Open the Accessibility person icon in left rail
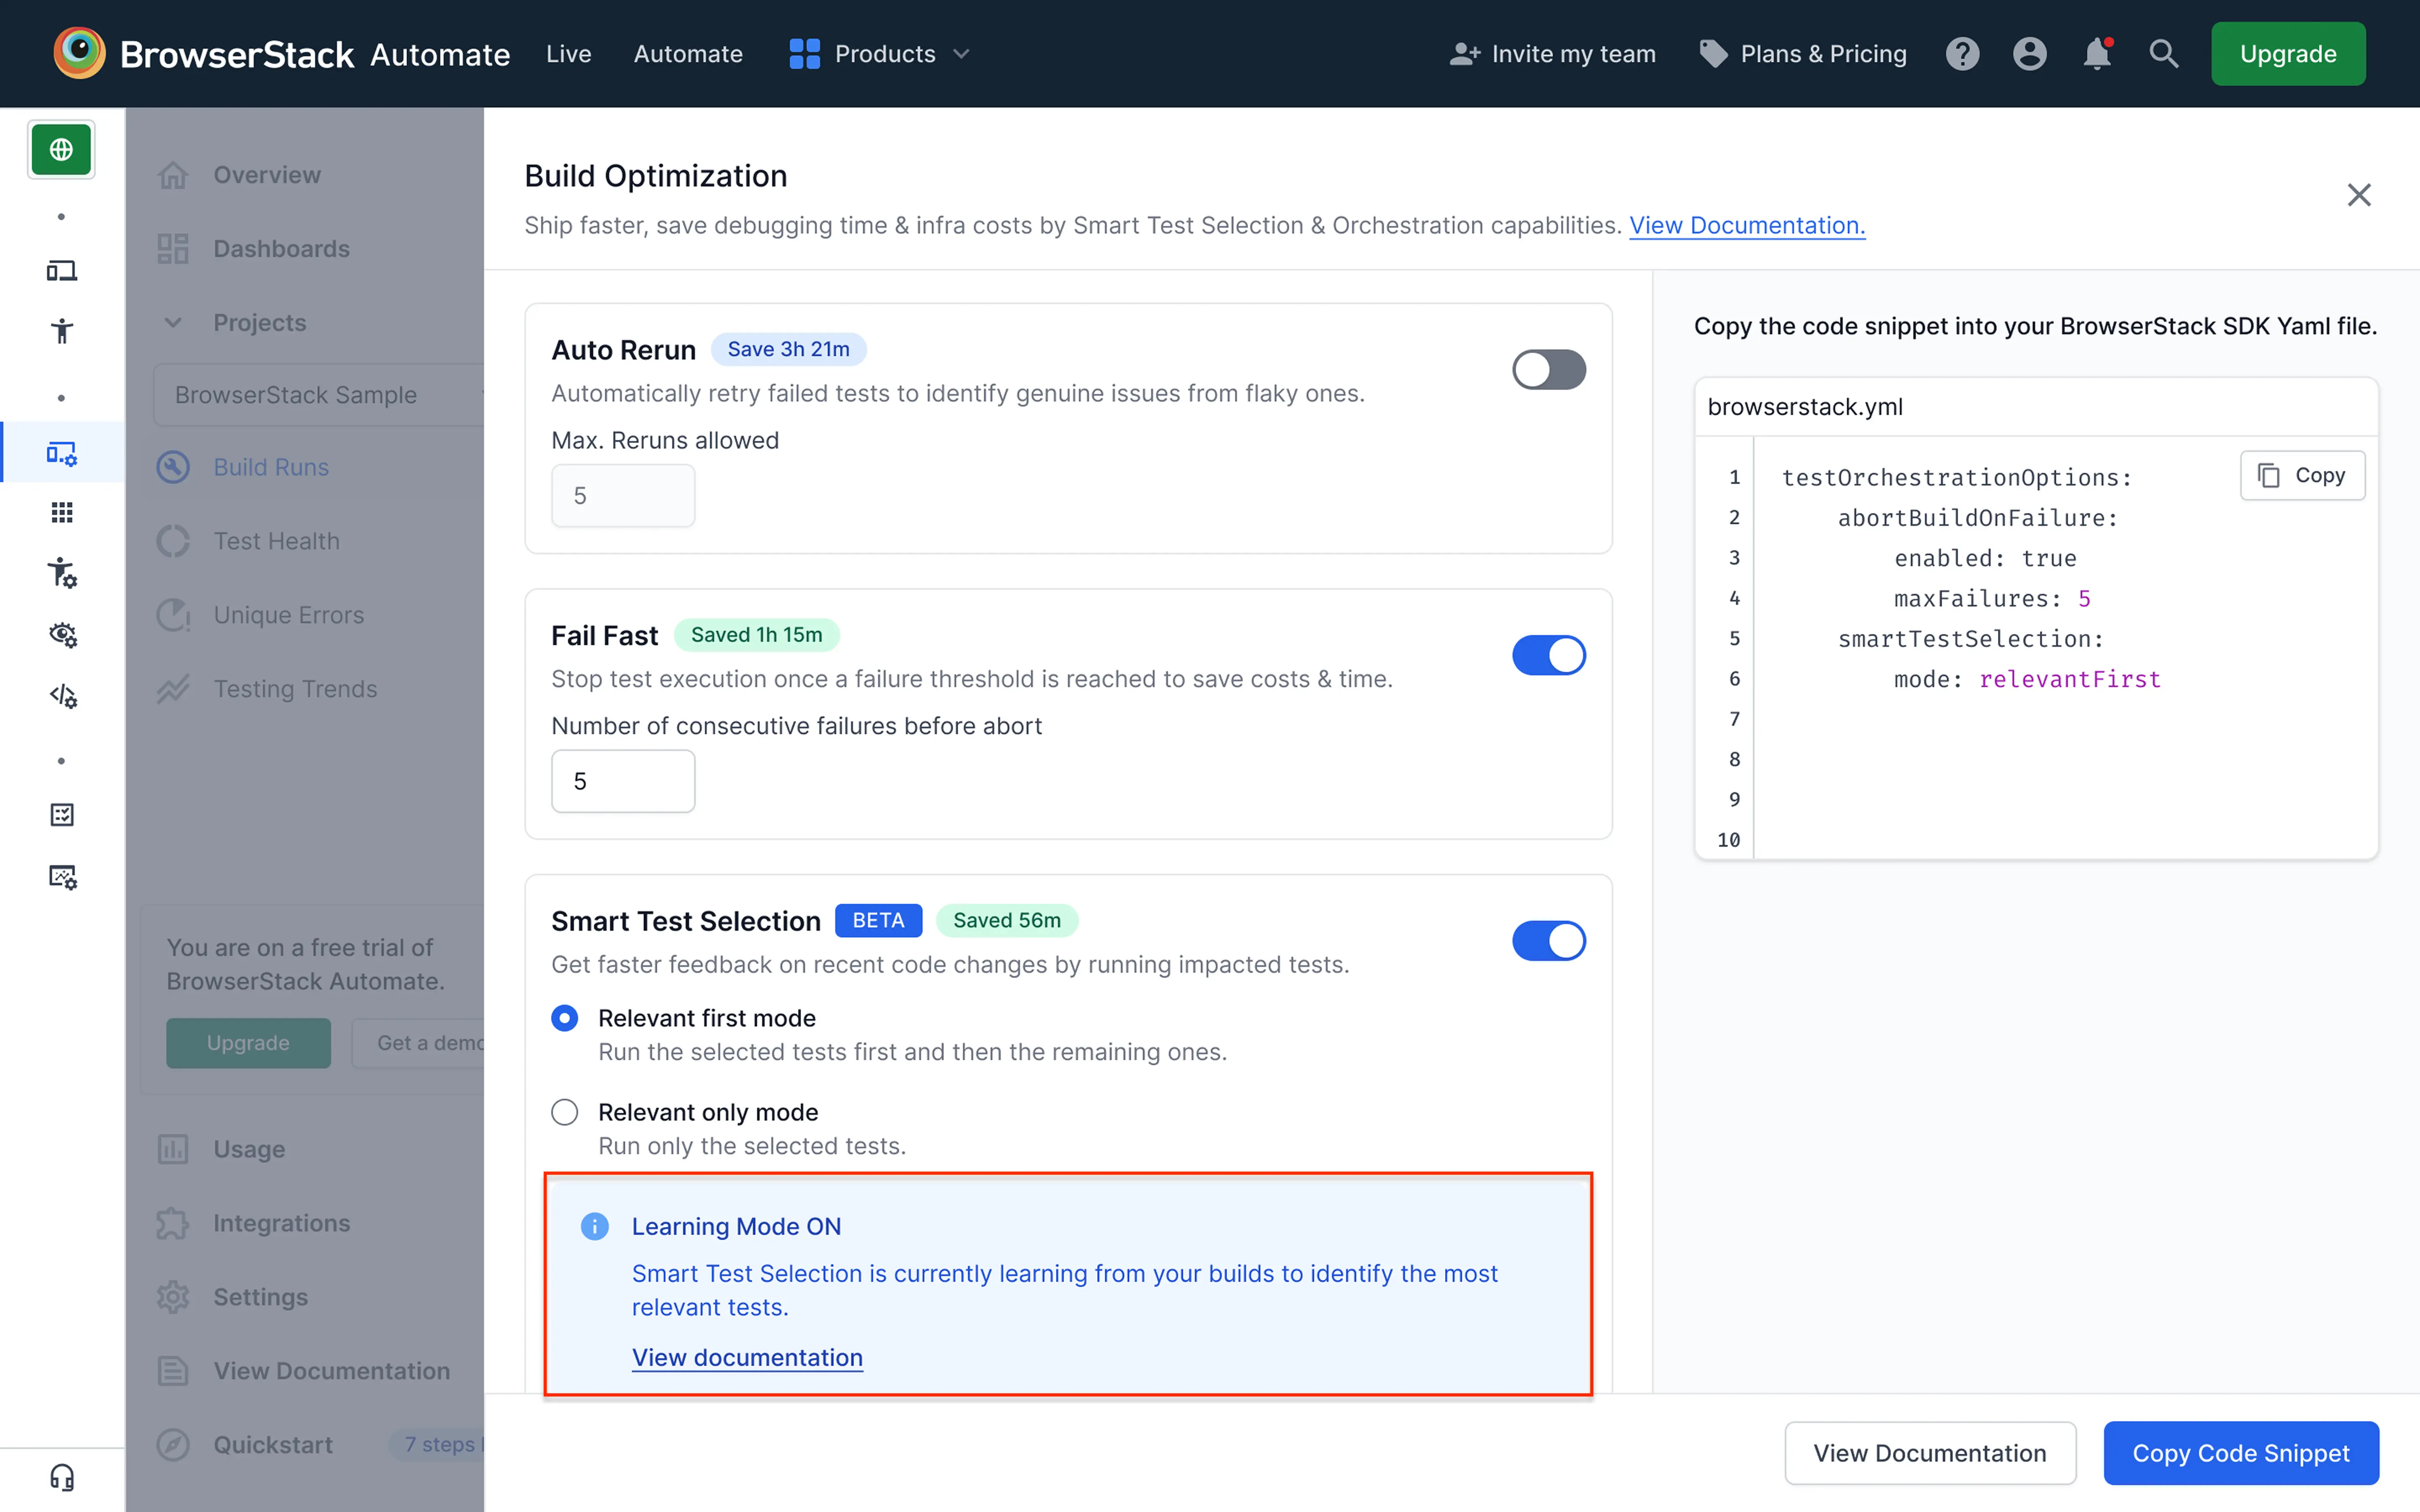 (62, 331)
